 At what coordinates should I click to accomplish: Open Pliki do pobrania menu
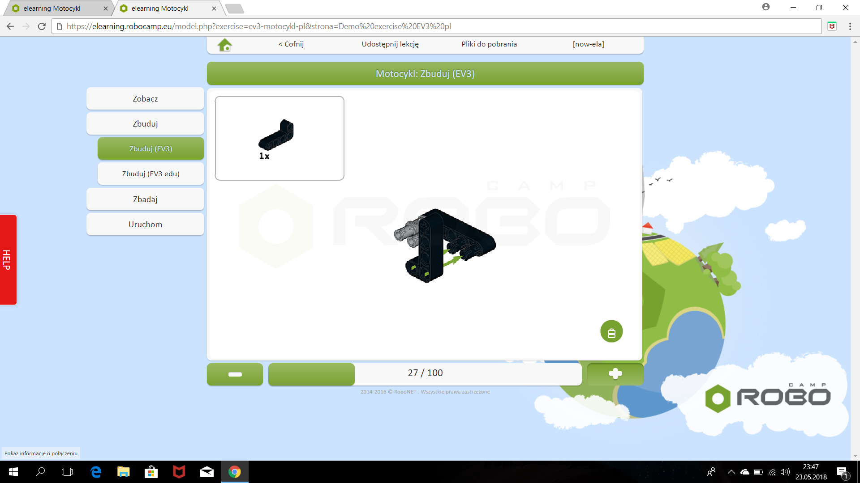coord(489,44)
